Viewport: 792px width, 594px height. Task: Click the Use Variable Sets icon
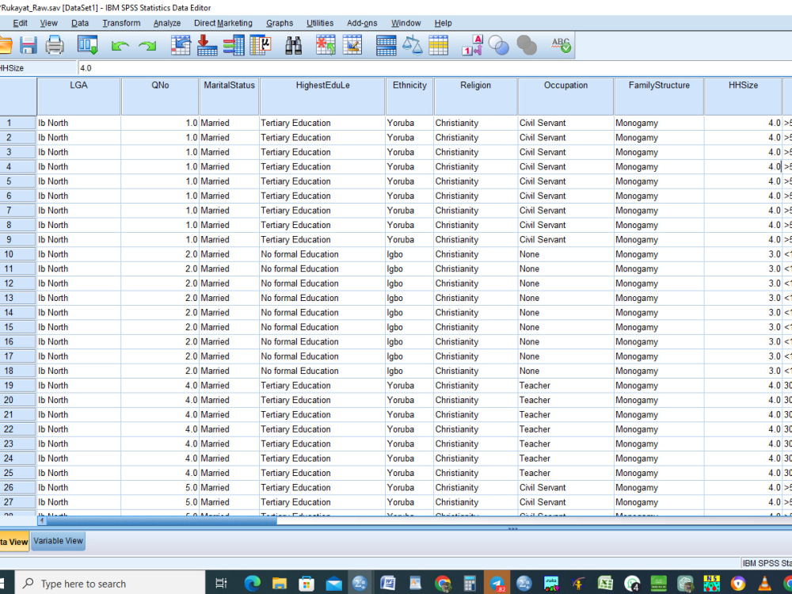[499, 45]
